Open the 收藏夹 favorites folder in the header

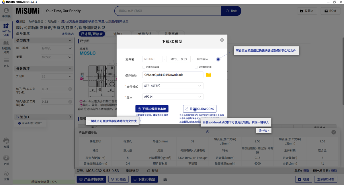click(x=307, y=11)
